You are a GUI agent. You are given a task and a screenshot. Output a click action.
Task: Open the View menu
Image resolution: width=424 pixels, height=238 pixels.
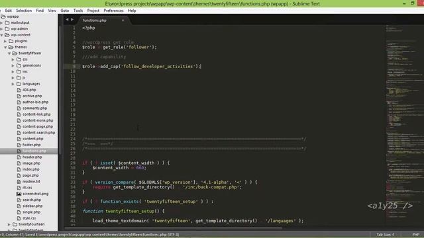[x=52, y=11]
